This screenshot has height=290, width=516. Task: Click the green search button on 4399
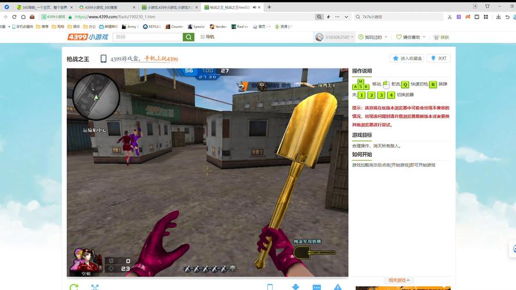188,37
